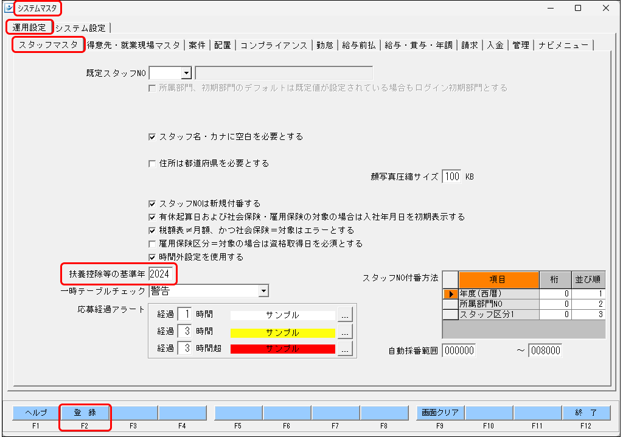The height and width of the screenshot is (437, 623).
Task: Open the 勤怠 tab
Action: (325, 45)
